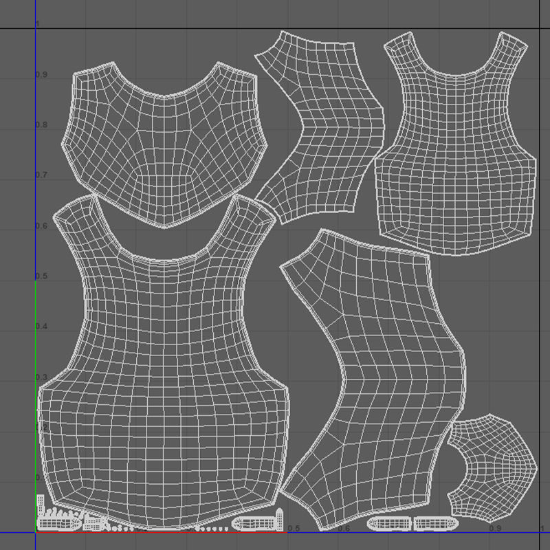This screenshot has height=550, width=550.
Task: Click the vertical axis label 0.7
Action: (x=41, y=175)
